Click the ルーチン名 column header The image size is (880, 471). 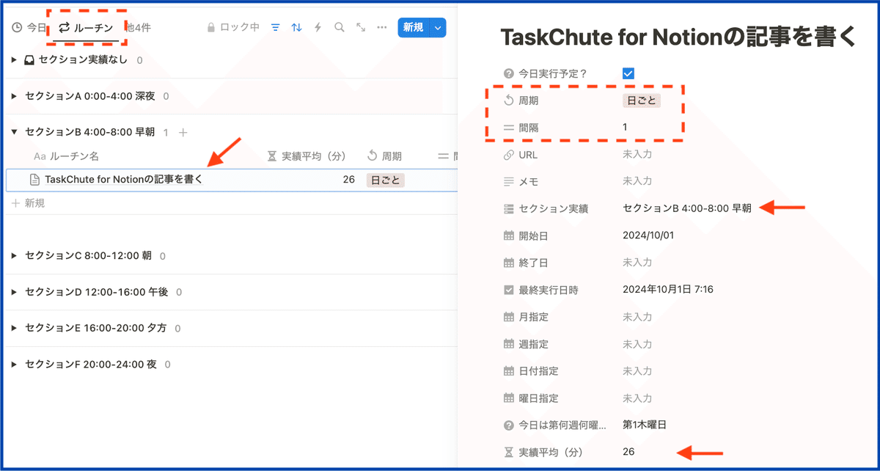pos(66,156)
